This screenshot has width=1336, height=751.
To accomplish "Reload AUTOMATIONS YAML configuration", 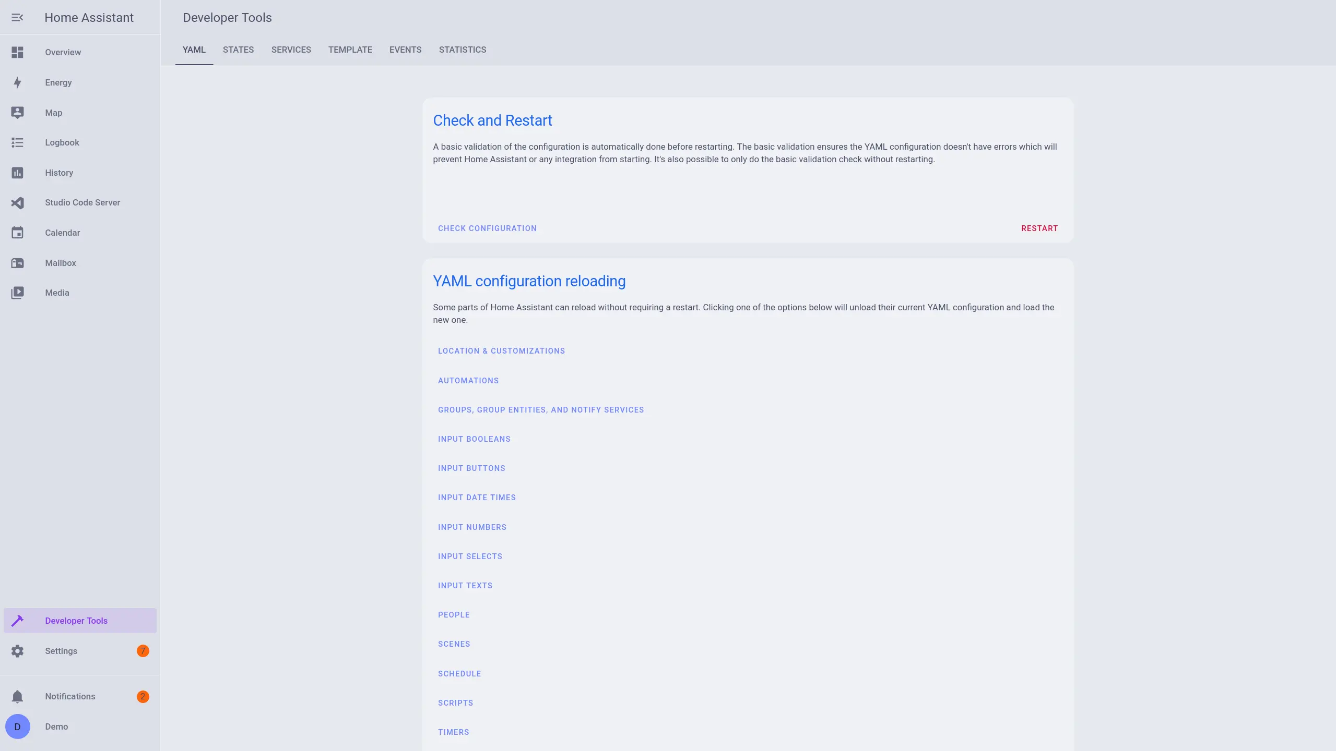I will (468, 381).
